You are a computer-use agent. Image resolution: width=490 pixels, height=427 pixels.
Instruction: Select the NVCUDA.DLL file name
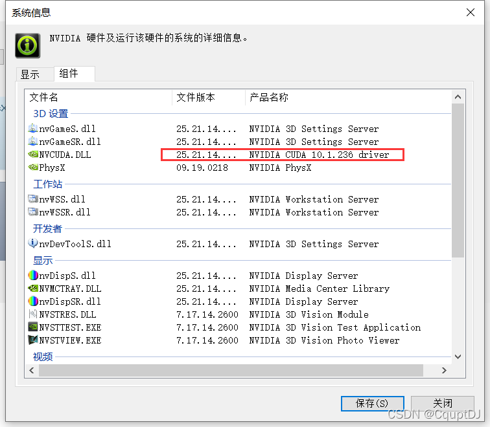coord(65,155)
